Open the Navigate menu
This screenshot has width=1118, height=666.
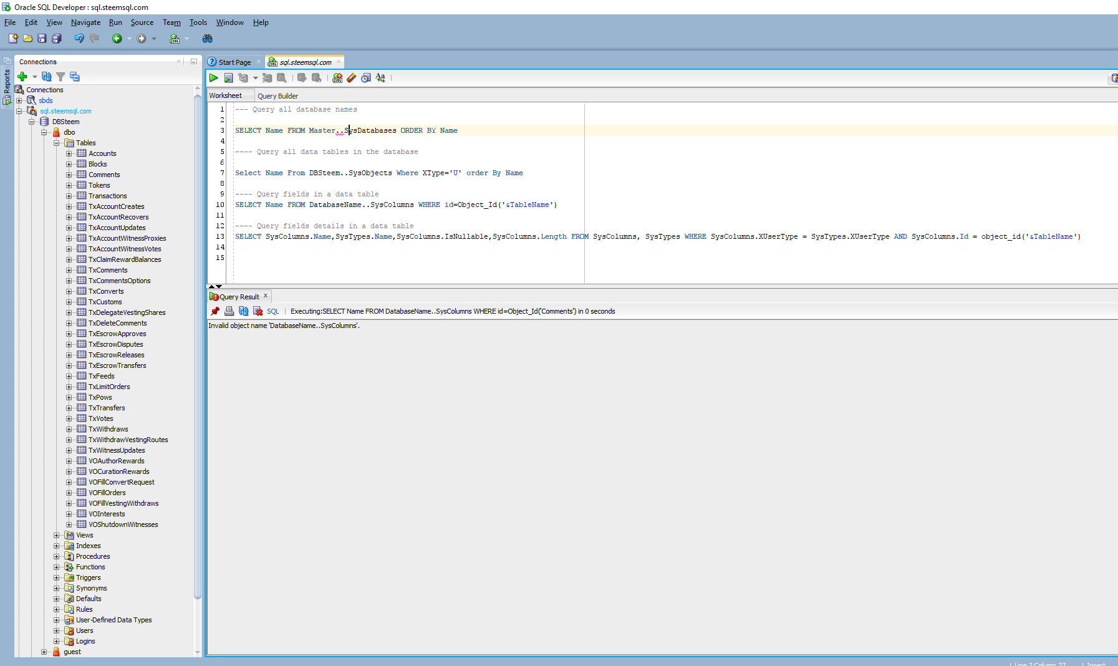pyautogui.click(x=85, y=22)
